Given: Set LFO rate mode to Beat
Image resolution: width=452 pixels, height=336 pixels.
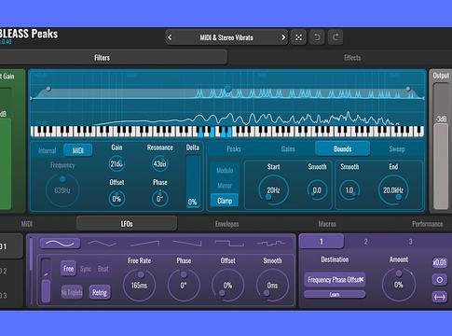Looking at the screenshot, I should point(103,269).
